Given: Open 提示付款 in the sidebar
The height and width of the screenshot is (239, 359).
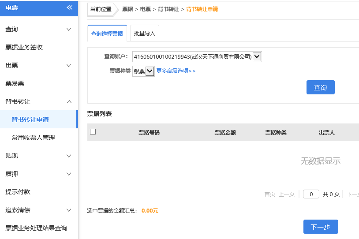Looking at the screenshot, I should [18, 192].
